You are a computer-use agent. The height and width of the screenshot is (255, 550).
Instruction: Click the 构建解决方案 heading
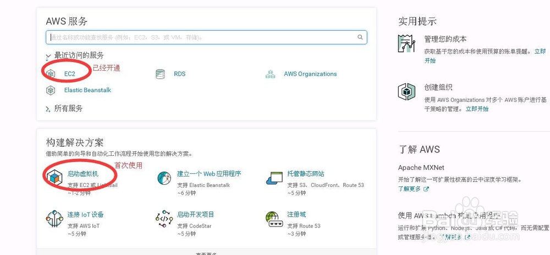click(75, 143)
